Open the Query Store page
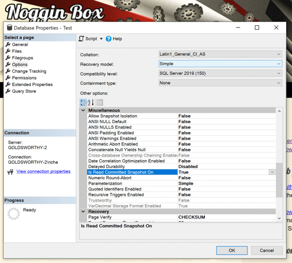The image size is (292, 263). point(24,91)
